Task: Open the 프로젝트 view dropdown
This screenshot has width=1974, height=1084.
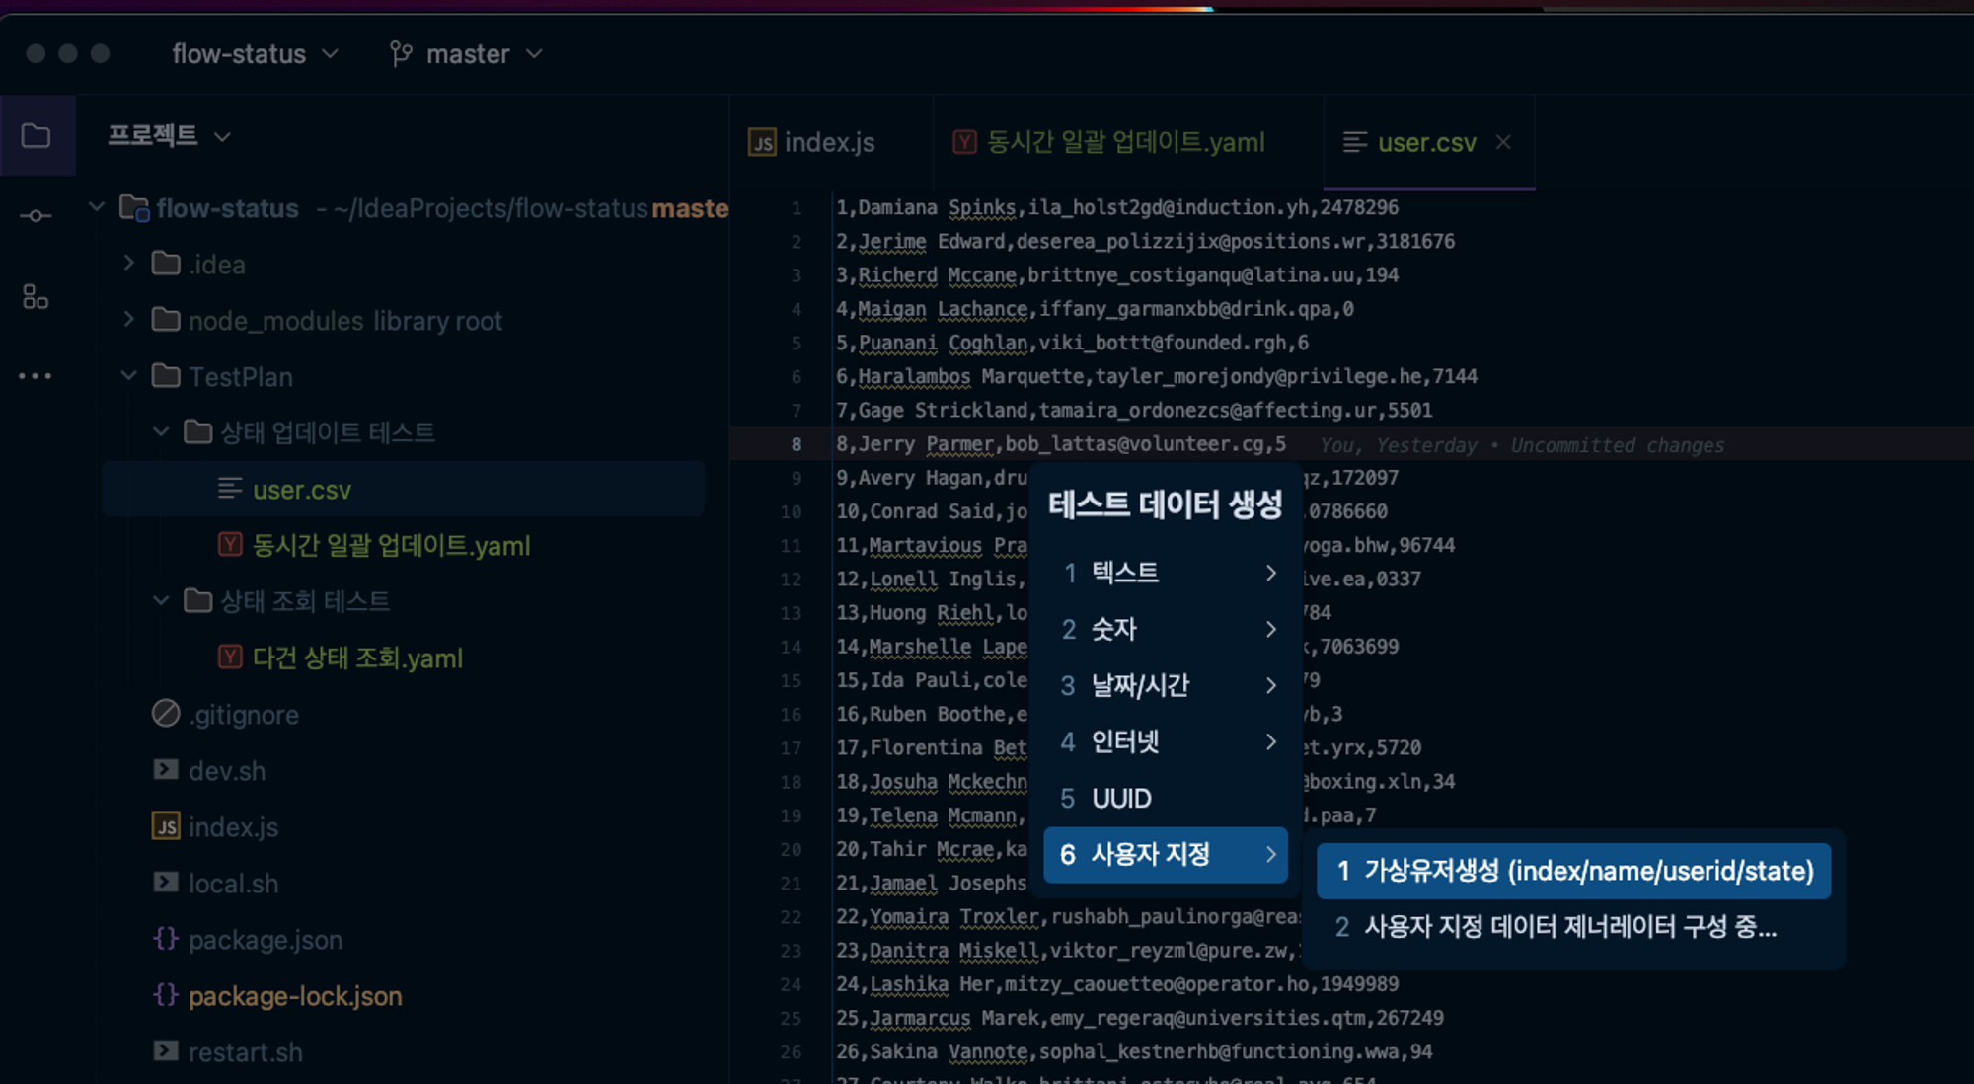Action: pos(169,136)
